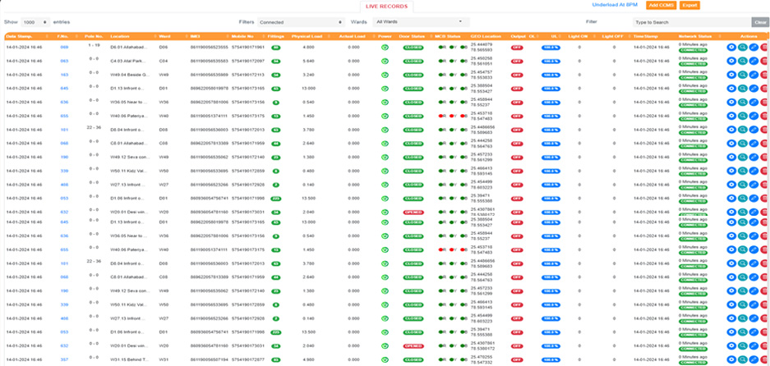The width and height of the screenshot is (770, 366).
Task: Click the CLOSED door status in row 357
Action: click(413, 359)
